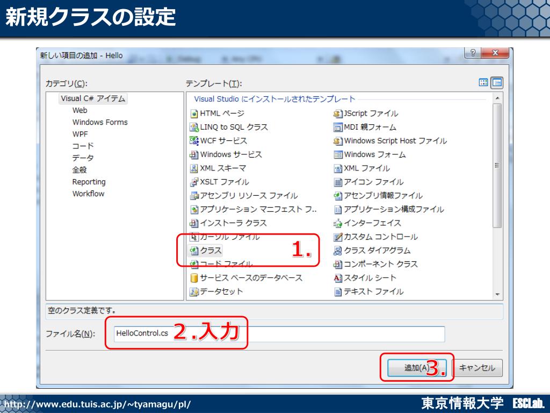Choose the アイコン ファイル template icon
Viewport: 550px width, 413px height.
pos(338,182)
